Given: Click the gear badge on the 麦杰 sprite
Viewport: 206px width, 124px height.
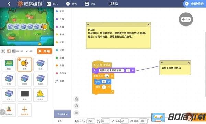Looking at the screenshot, I should point(20,60).
